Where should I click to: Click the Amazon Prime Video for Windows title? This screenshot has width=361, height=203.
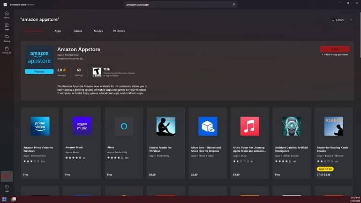(38, 149)
